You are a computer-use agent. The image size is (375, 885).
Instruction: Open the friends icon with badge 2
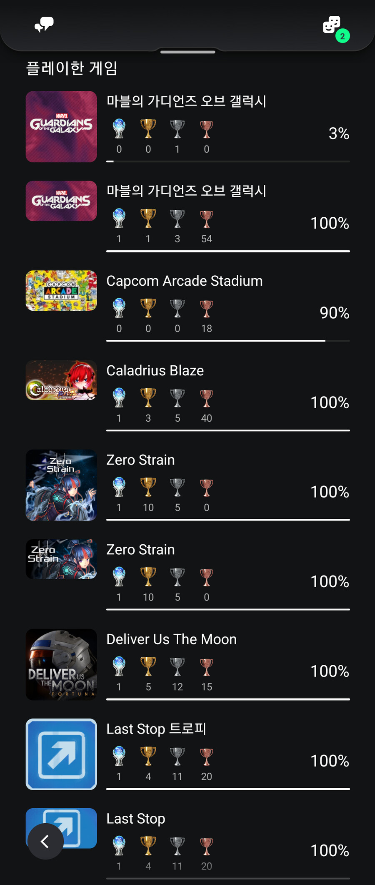pos(332,25)
